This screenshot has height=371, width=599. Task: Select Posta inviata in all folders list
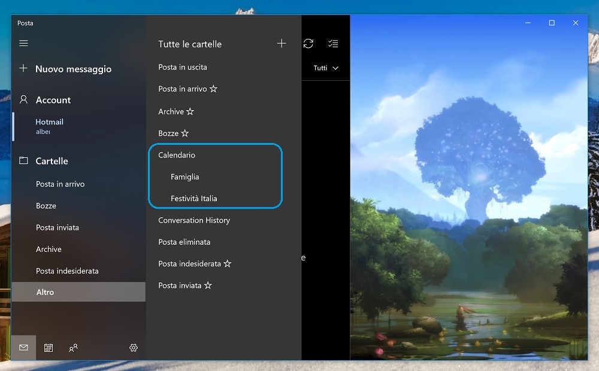(x=180, y=285)
